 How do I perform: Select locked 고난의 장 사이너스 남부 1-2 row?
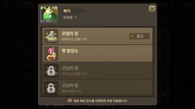[97, 71]
